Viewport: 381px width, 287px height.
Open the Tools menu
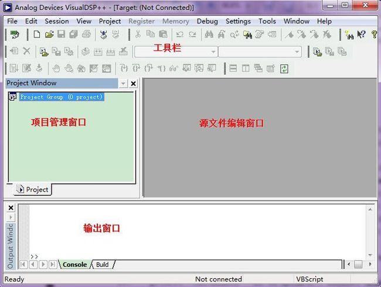click(267, 21)
